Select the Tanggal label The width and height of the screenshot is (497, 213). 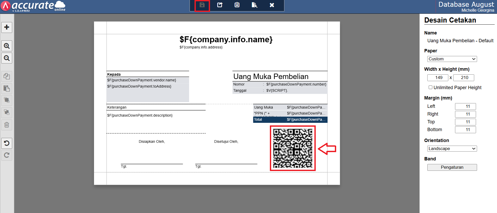click(x=240, y=91)
